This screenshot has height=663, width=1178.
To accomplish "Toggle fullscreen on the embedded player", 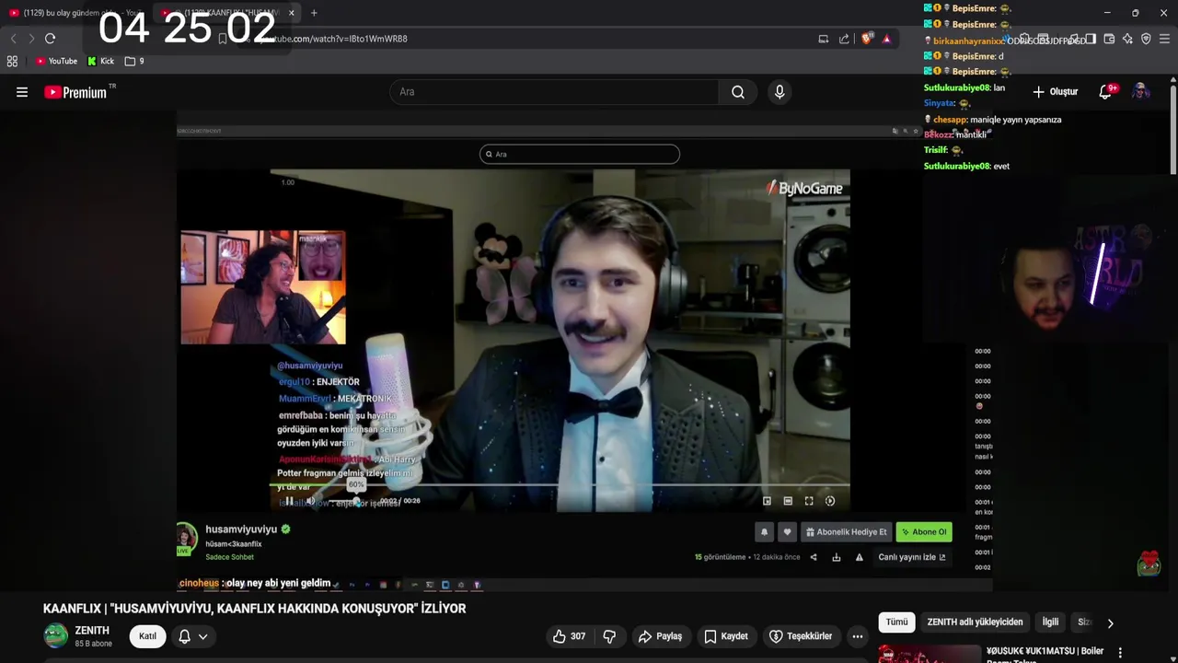I will point(809,501).
